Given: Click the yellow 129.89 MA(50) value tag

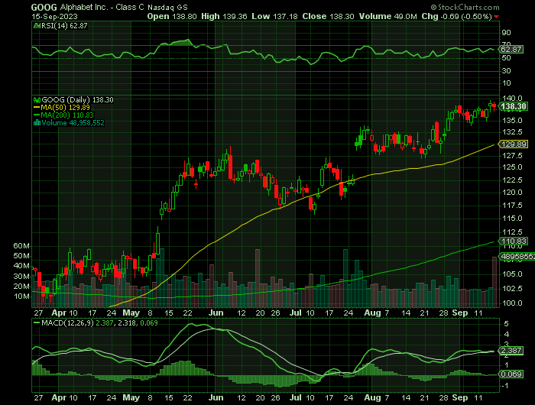Looking at the screenshot, I should click(513, 144).
